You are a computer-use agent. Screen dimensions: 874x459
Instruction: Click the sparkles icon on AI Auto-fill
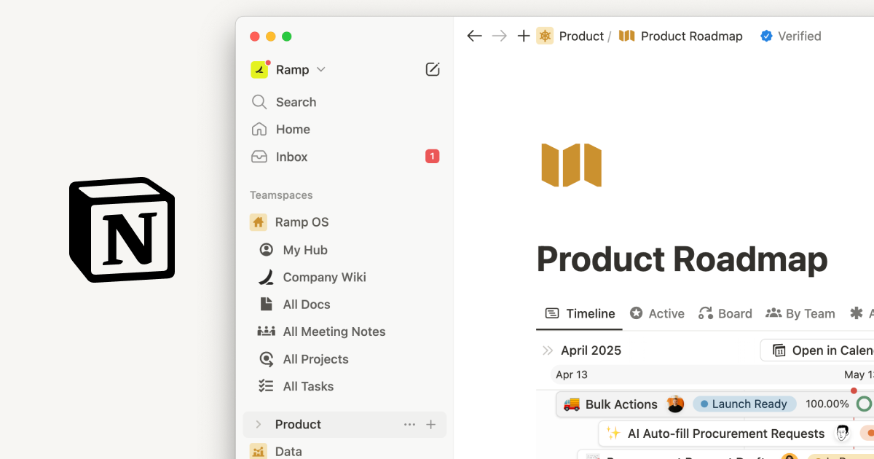coord(614,433)
